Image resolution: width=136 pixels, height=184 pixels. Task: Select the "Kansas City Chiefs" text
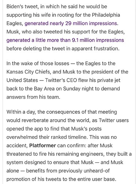pyautogui.click(x=29, y=72)
